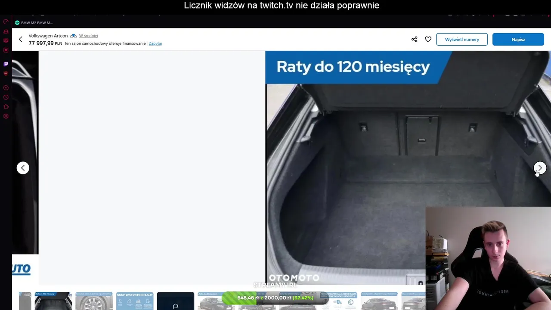Select the dark thumbnail with chat bubble
Image resolution: width=551 pixels, height=310 pixels.
176,301
